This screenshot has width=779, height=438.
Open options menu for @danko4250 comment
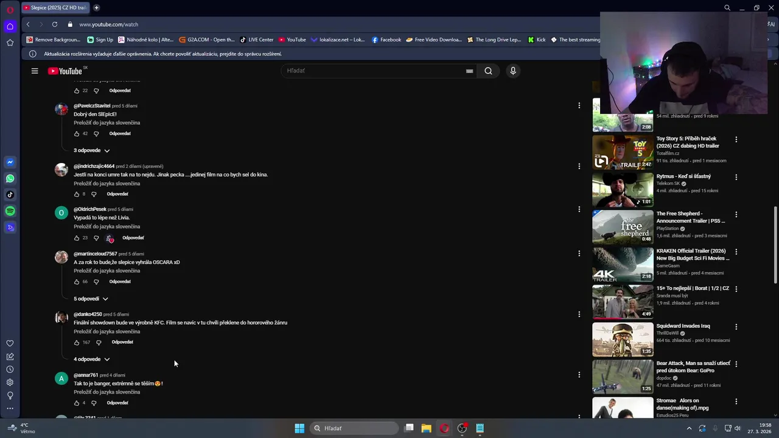pos(579,314)
